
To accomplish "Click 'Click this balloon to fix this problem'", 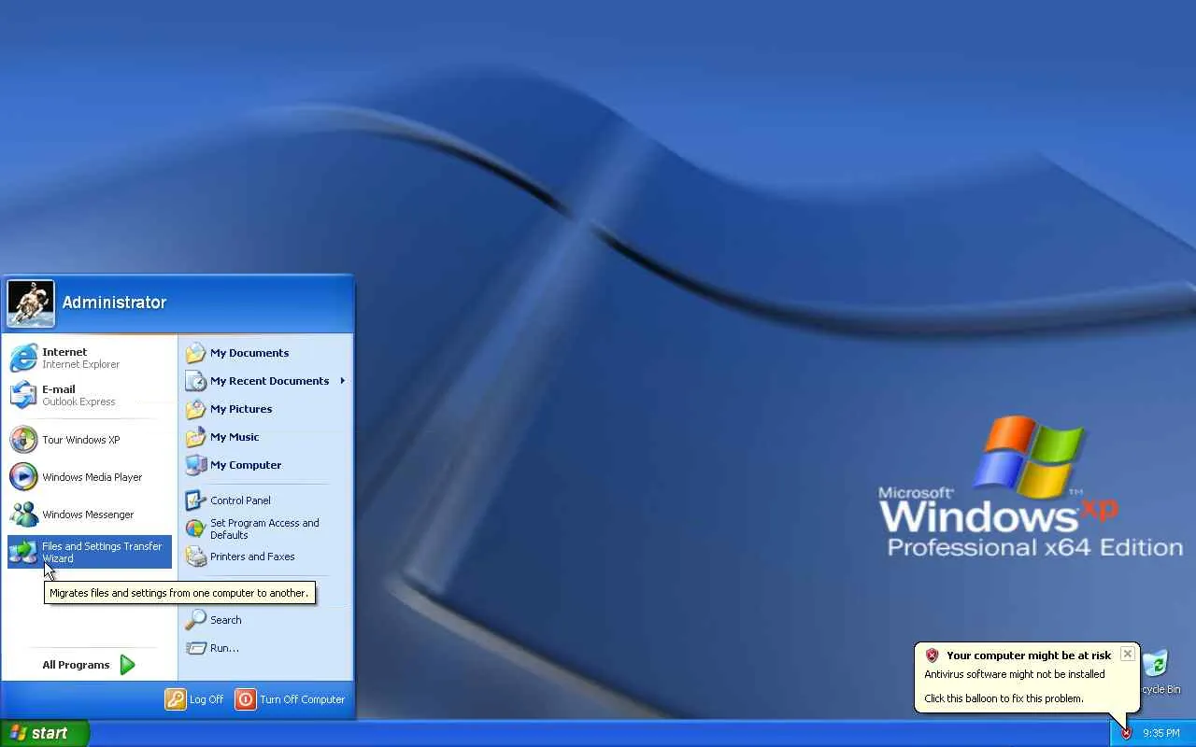I will pyautogui.click(x=1004, y=698).
